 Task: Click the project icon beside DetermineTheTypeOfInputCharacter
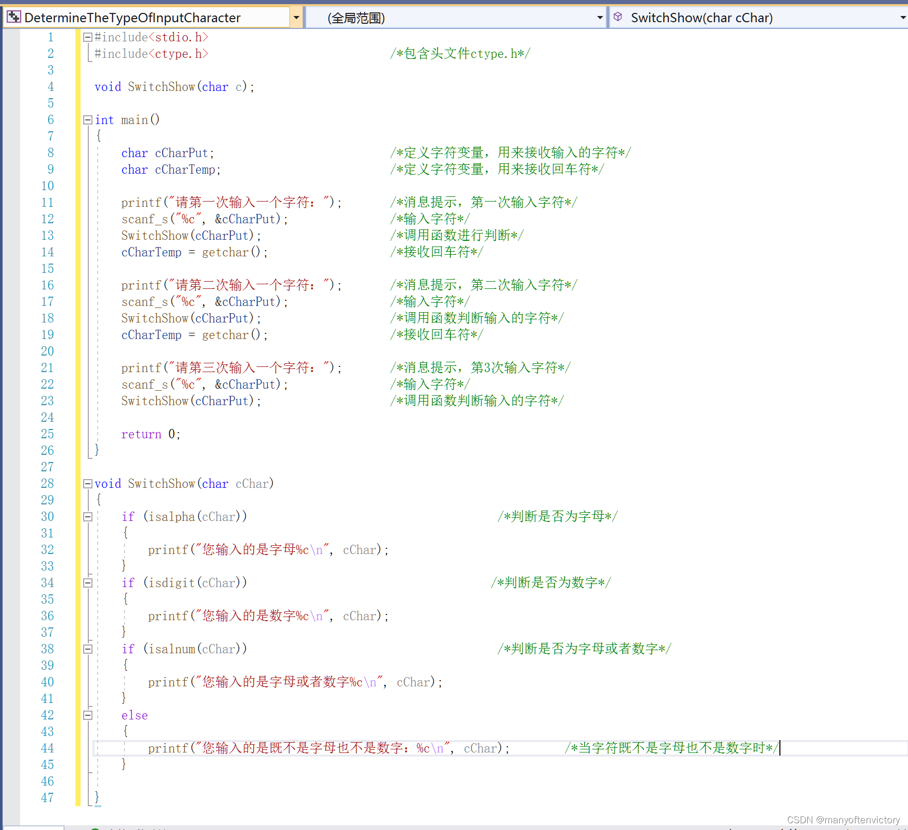(14, 17)
